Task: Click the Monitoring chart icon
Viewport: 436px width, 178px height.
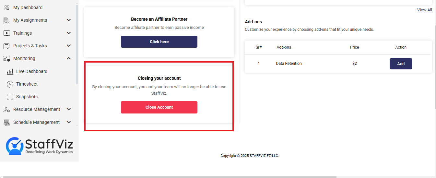Action: coord(7,59)
